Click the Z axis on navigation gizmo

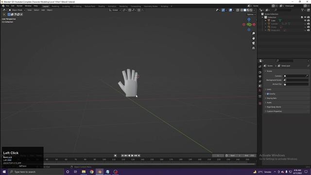(249, 19)
